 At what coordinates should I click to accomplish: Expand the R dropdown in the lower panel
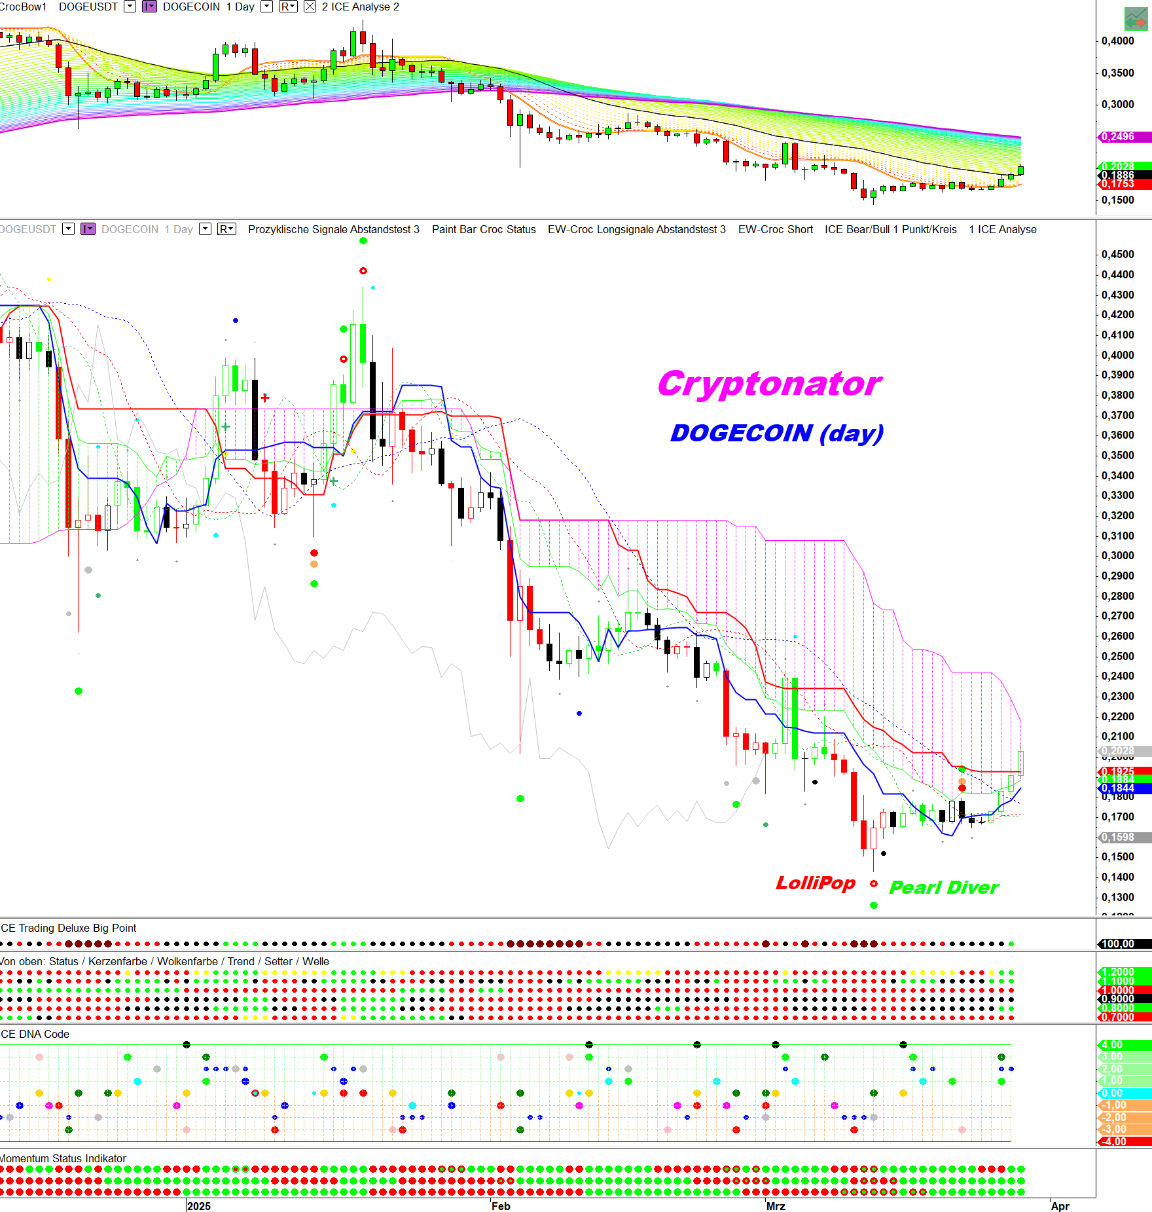point(226,229)
